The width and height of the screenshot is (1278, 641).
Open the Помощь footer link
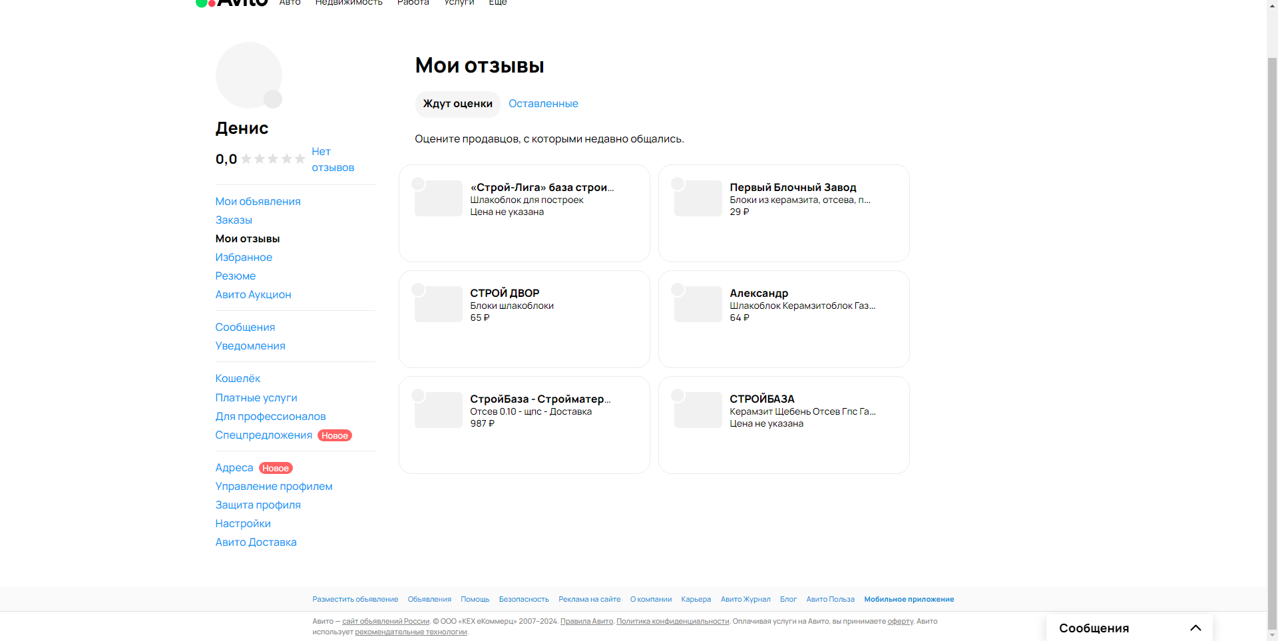475,600
